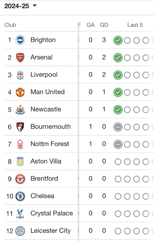Click the Last 5 column header

(135, 25)
